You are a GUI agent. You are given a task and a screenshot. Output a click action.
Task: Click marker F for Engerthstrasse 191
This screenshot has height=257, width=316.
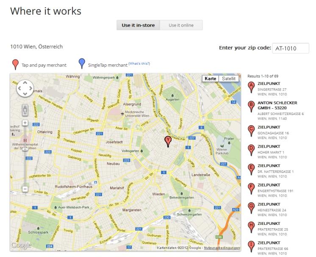(x=251, y=189)
